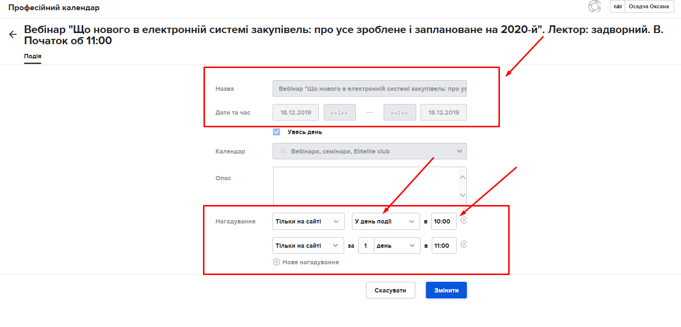Open the У день події dropdown
Screen dimensions: 681x327
(386, 221)
